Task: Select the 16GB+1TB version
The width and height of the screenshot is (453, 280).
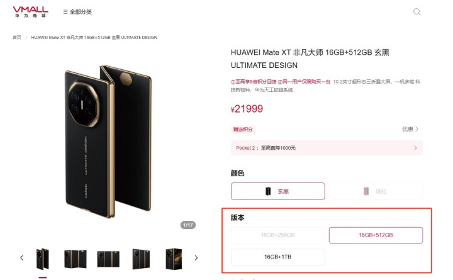Action: 278,257
